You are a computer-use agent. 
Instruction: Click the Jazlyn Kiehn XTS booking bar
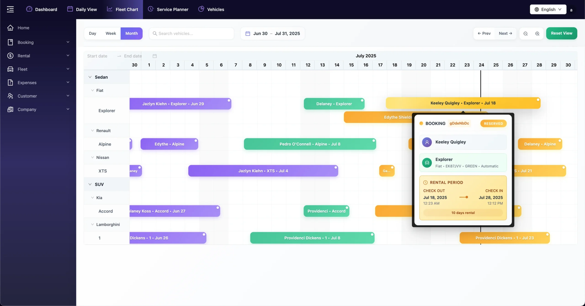(263, 171)
